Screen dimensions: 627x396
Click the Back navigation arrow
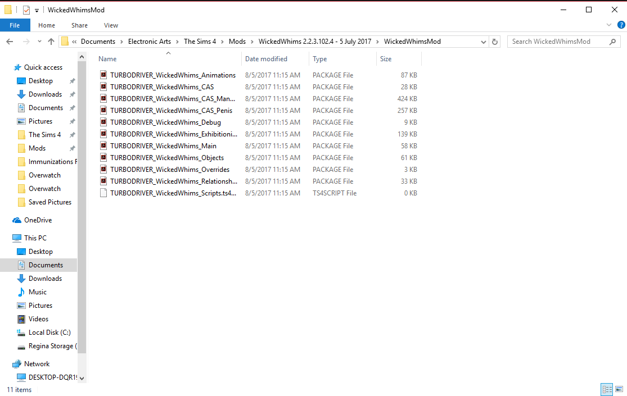(x=10, y=42)
